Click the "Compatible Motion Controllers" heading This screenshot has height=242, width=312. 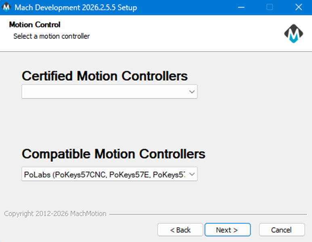[x=113, y=154]
